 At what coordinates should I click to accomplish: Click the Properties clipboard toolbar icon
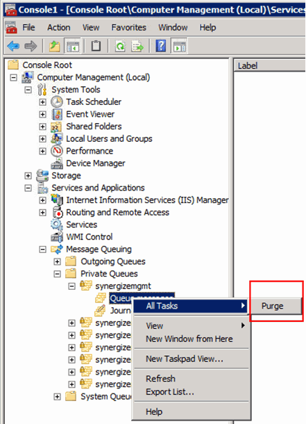click(96, 46)
